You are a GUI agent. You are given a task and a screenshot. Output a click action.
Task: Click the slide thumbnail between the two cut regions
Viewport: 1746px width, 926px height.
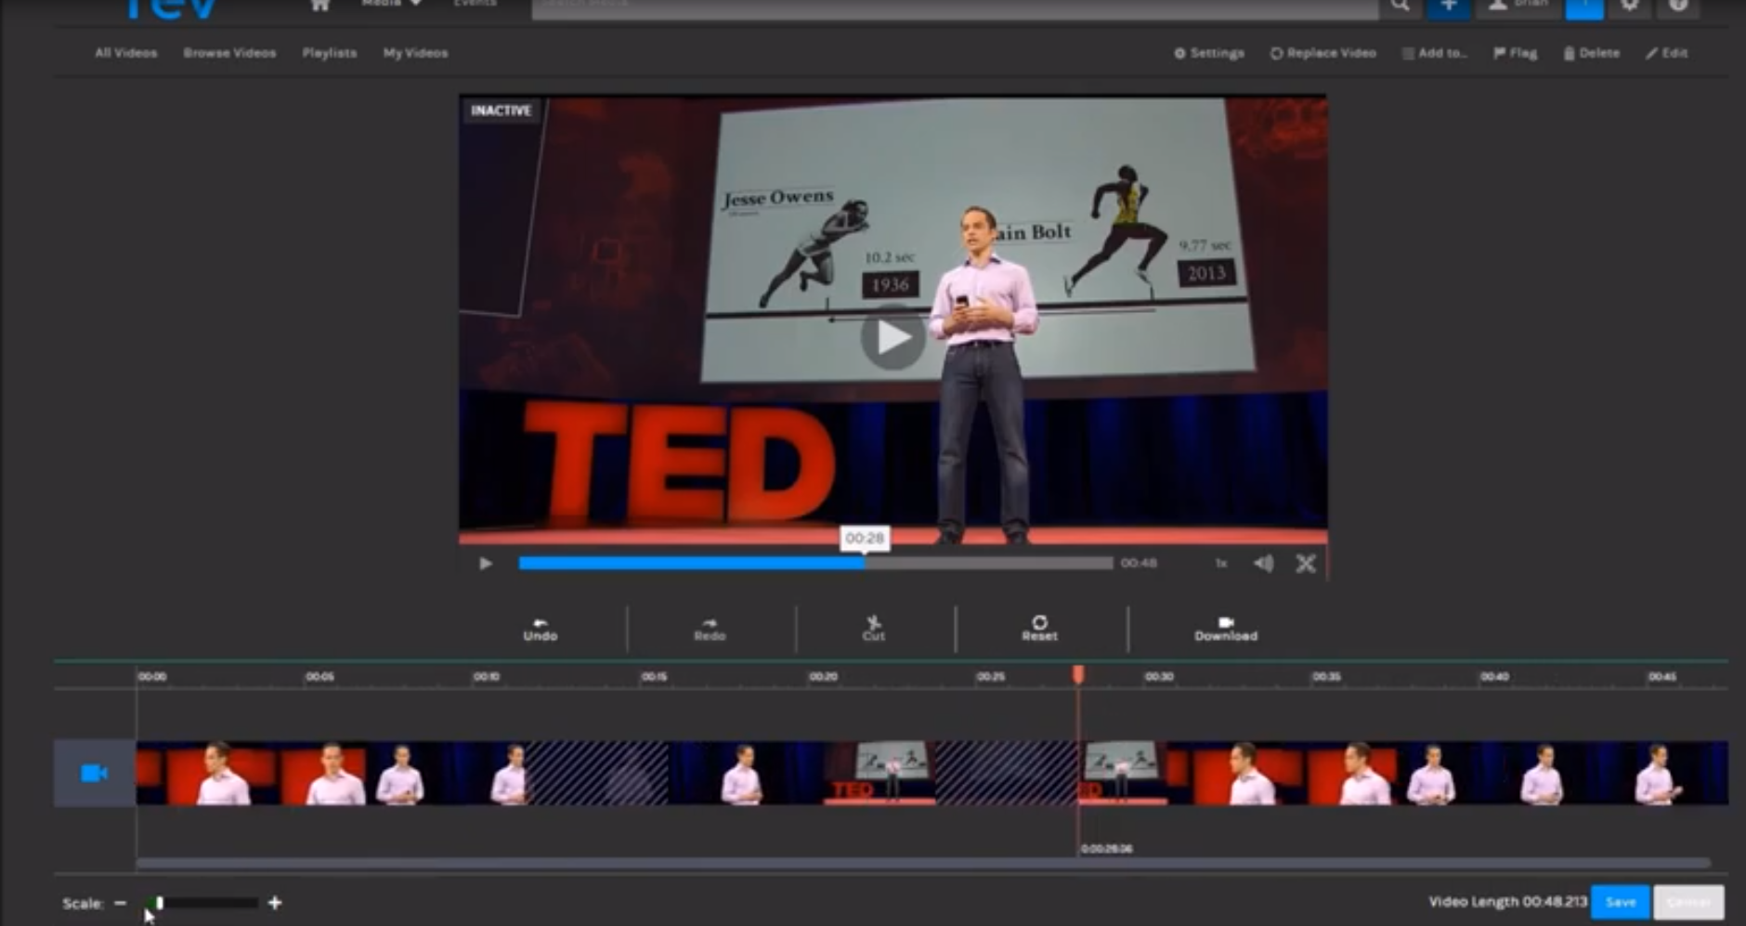point(881,773)
